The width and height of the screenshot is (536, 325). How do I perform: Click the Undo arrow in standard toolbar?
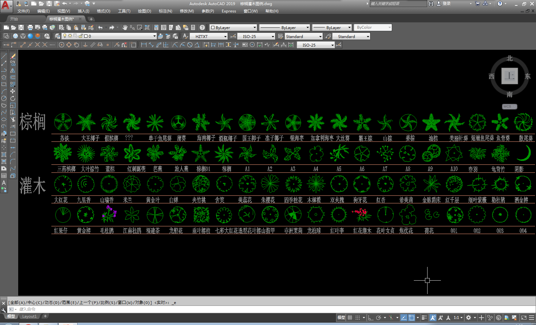100,27
